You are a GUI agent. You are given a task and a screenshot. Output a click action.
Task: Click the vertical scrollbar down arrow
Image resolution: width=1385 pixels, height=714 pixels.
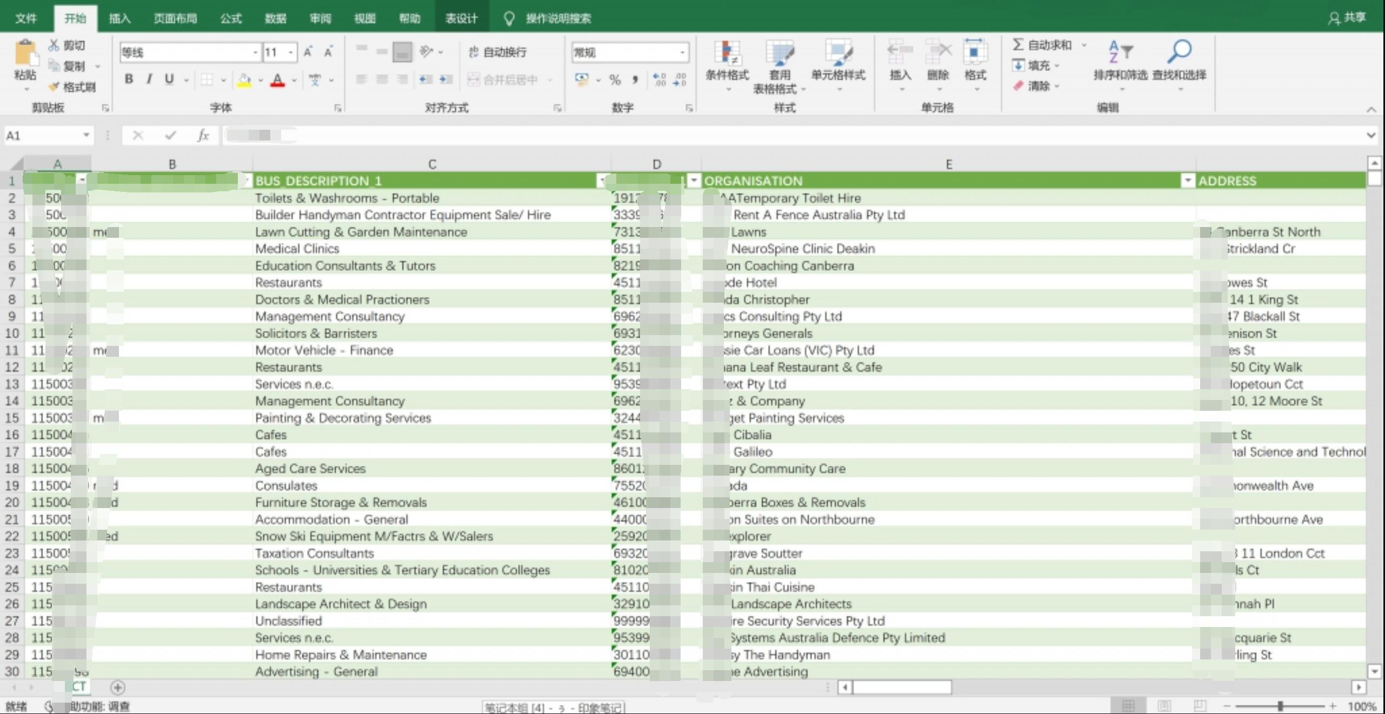[x=1375, y=671]
